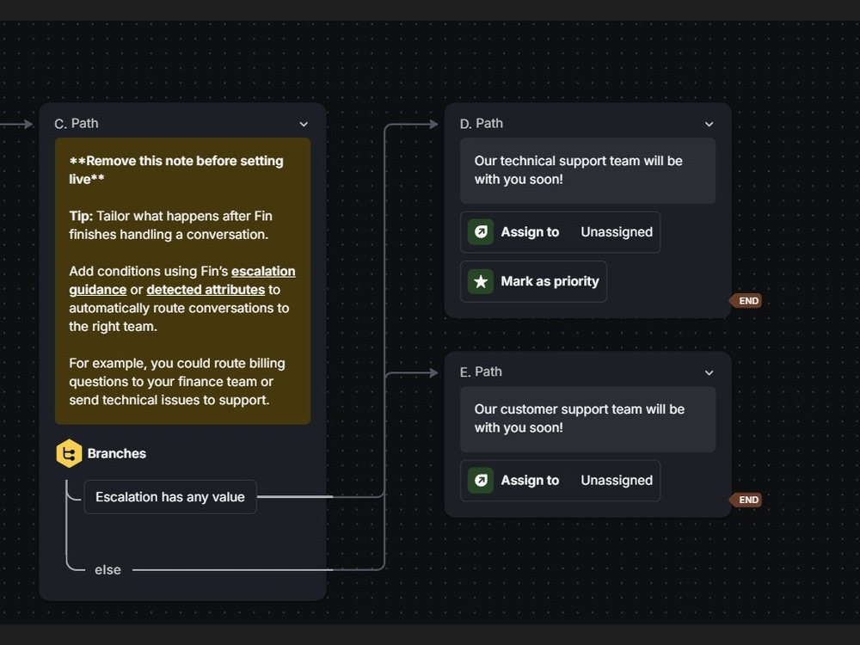Open Assign to Unassigned action in D. Path

[560, 232]
